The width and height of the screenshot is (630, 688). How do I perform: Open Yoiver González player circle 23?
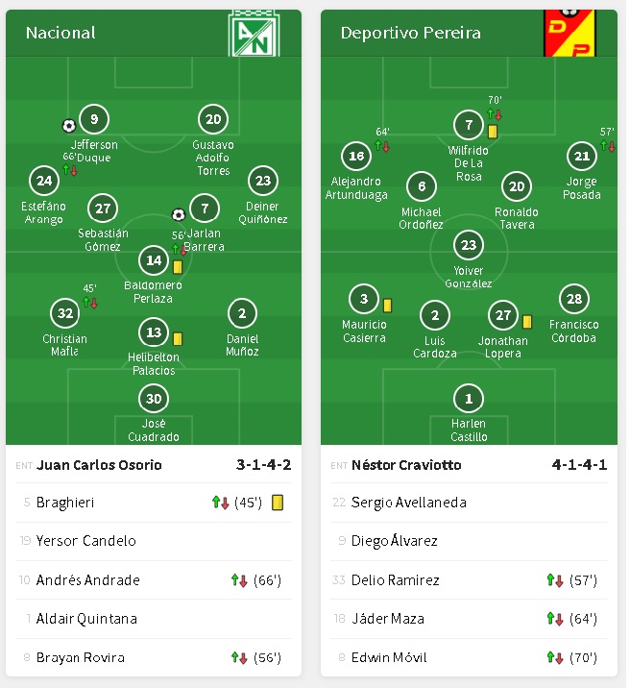click(469, 245)
